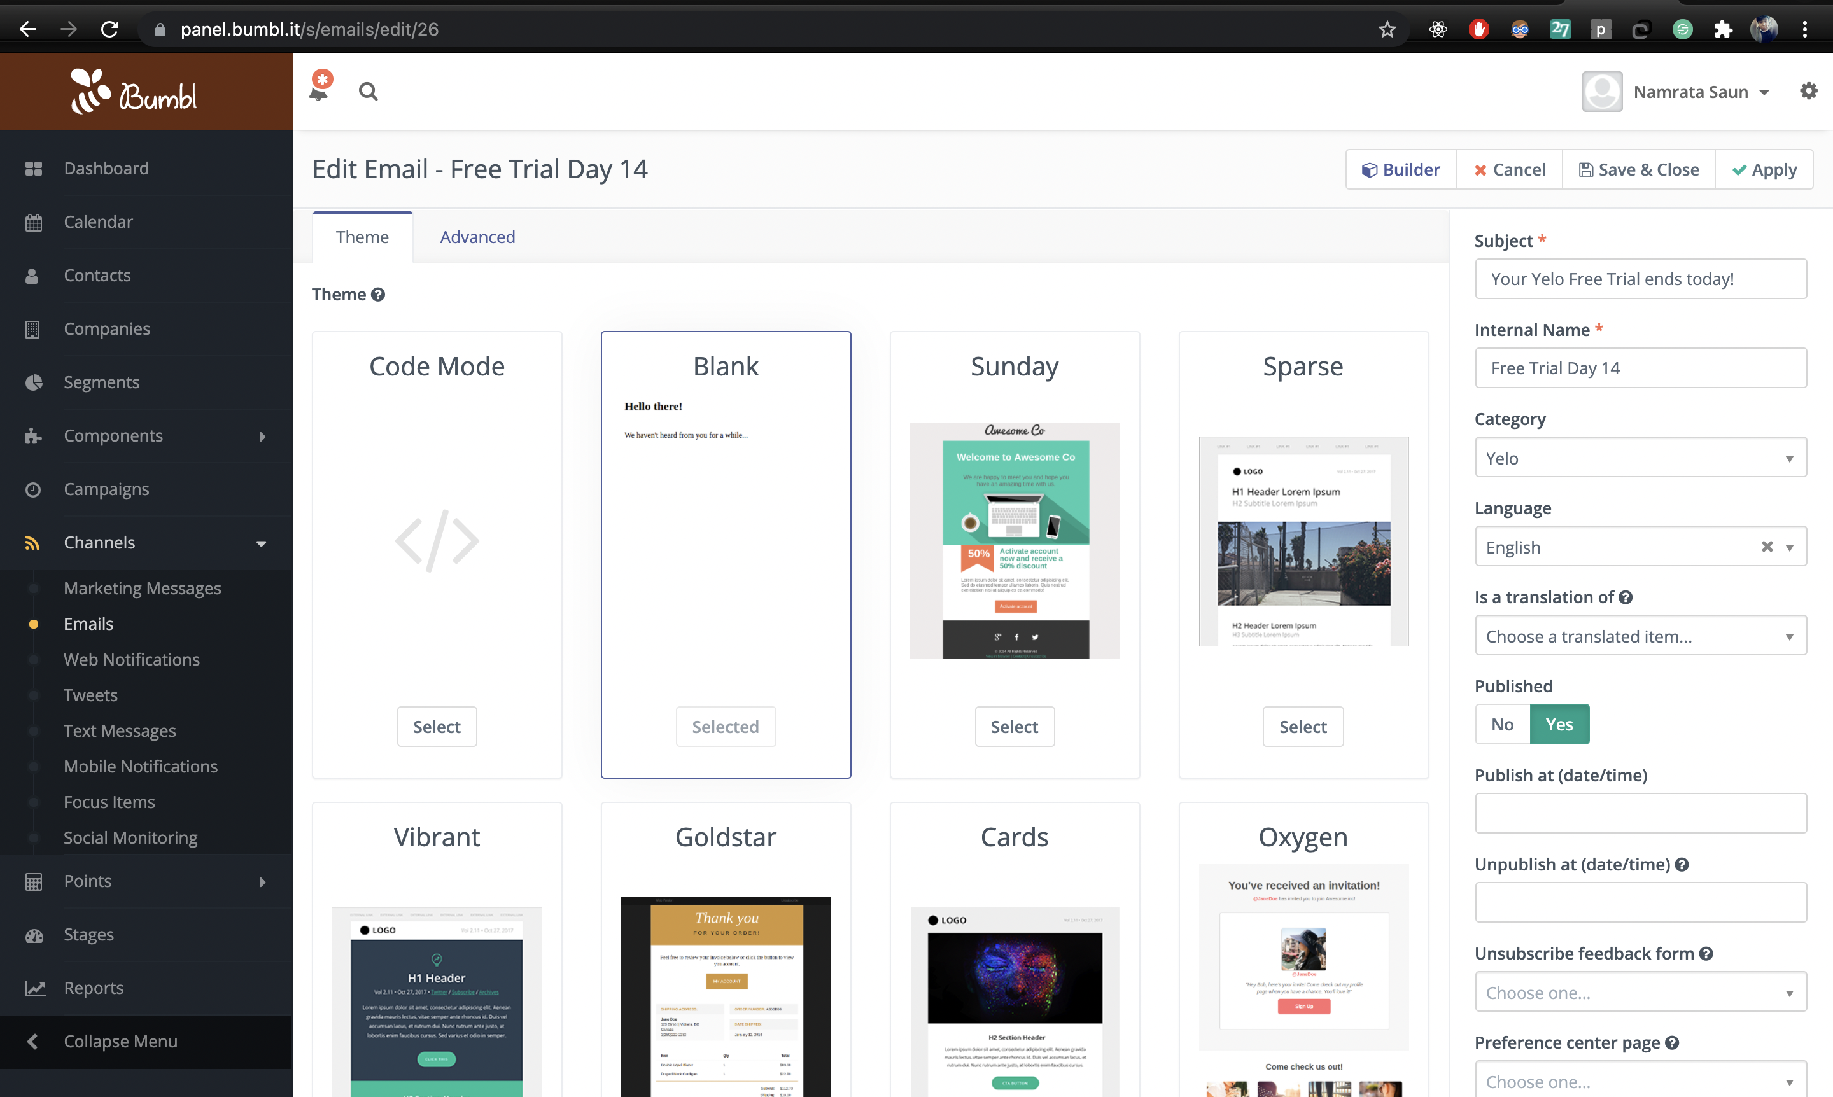Click help icon beside Unsubscribe feedback form

[x=1706, y=954]
